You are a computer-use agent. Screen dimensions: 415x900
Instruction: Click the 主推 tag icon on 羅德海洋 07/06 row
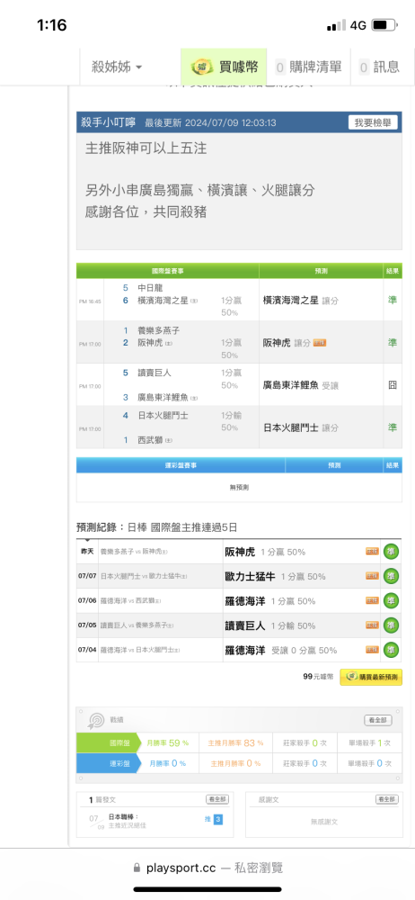[373, 601]
